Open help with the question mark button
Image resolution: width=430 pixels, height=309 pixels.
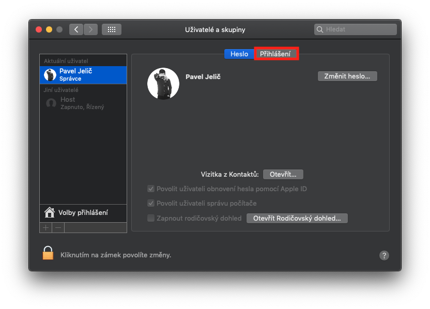[384, 256]
